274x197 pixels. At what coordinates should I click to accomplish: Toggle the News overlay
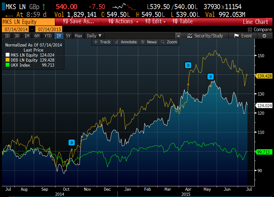[149, 42]
